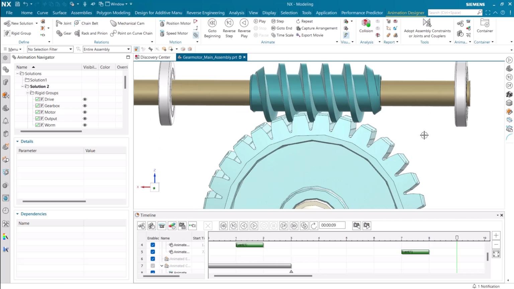Click Adopt Assembly Constraints tool

pyautogui.click(x=427, y=28)
